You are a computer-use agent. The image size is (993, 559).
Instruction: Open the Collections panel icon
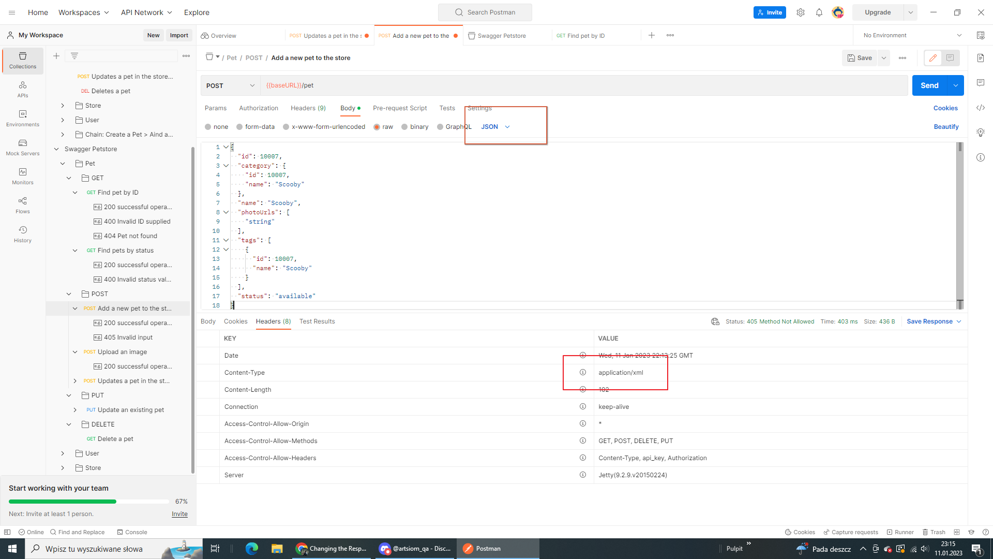(x=22, y=61)
